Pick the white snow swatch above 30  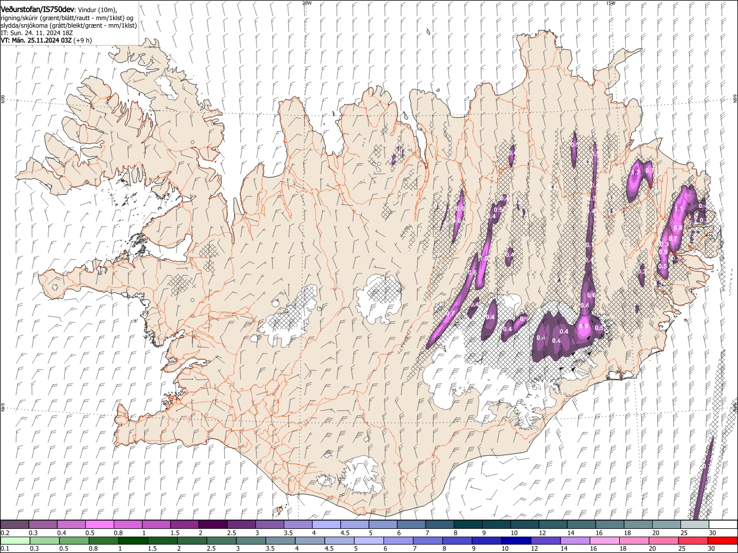tap(723, 524)
